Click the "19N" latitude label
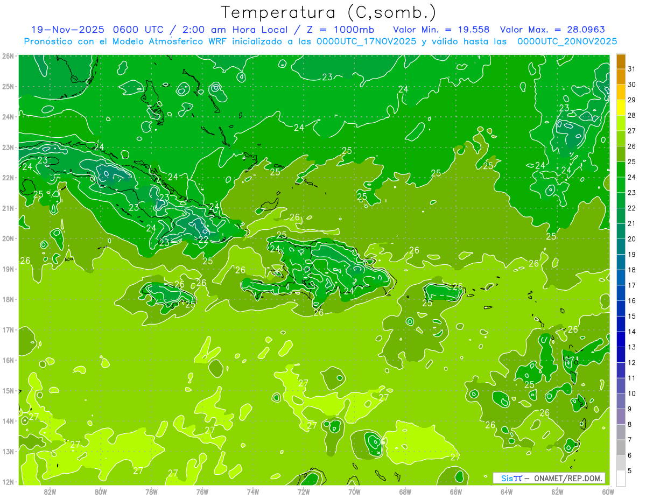This screenshot has width=646, height=499. (x=8, y=269)
